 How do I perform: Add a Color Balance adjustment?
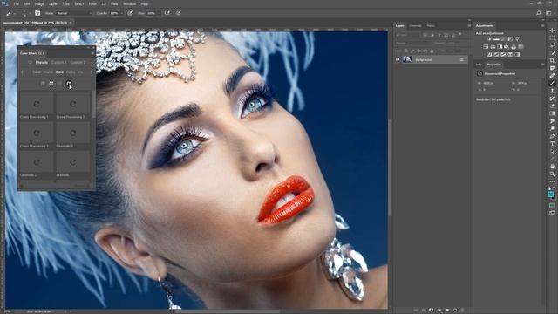493,47
